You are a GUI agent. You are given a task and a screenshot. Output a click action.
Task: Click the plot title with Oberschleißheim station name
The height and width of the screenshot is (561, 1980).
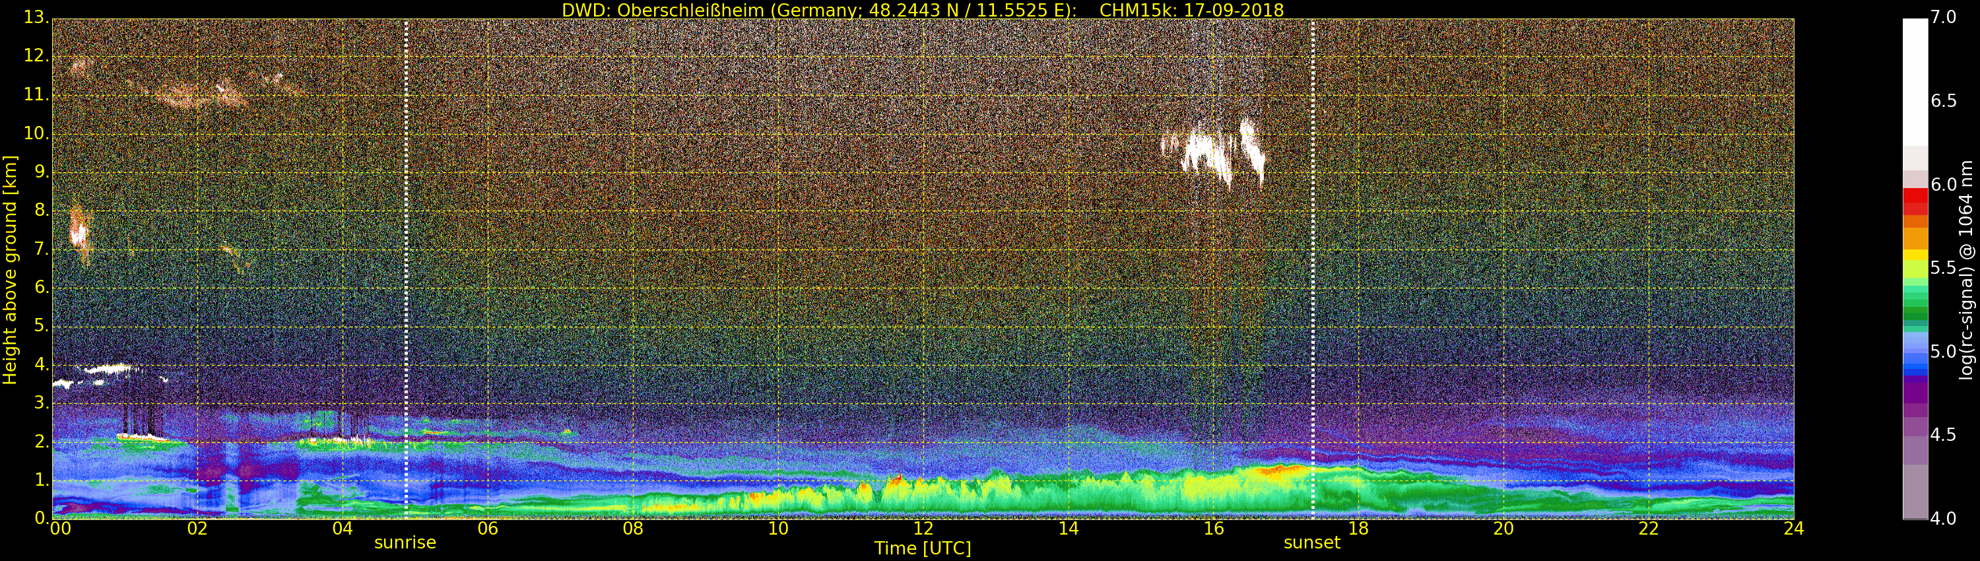click(x=923, y=10)
